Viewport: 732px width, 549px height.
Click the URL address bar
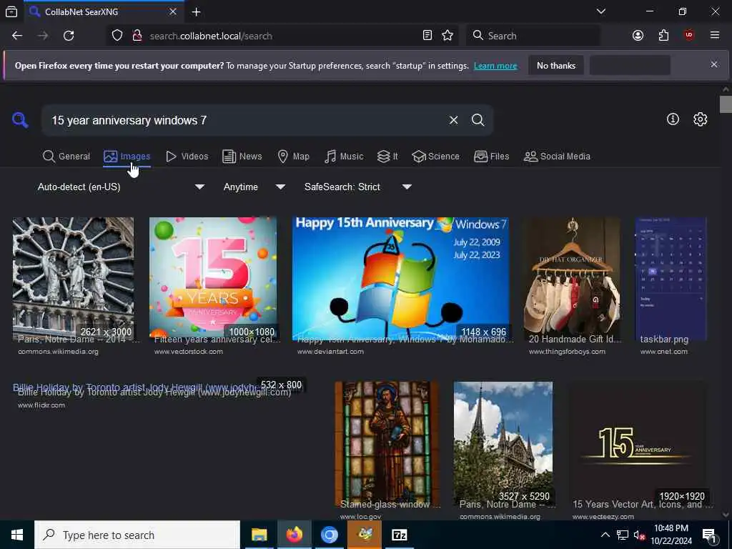pos(282,36)
